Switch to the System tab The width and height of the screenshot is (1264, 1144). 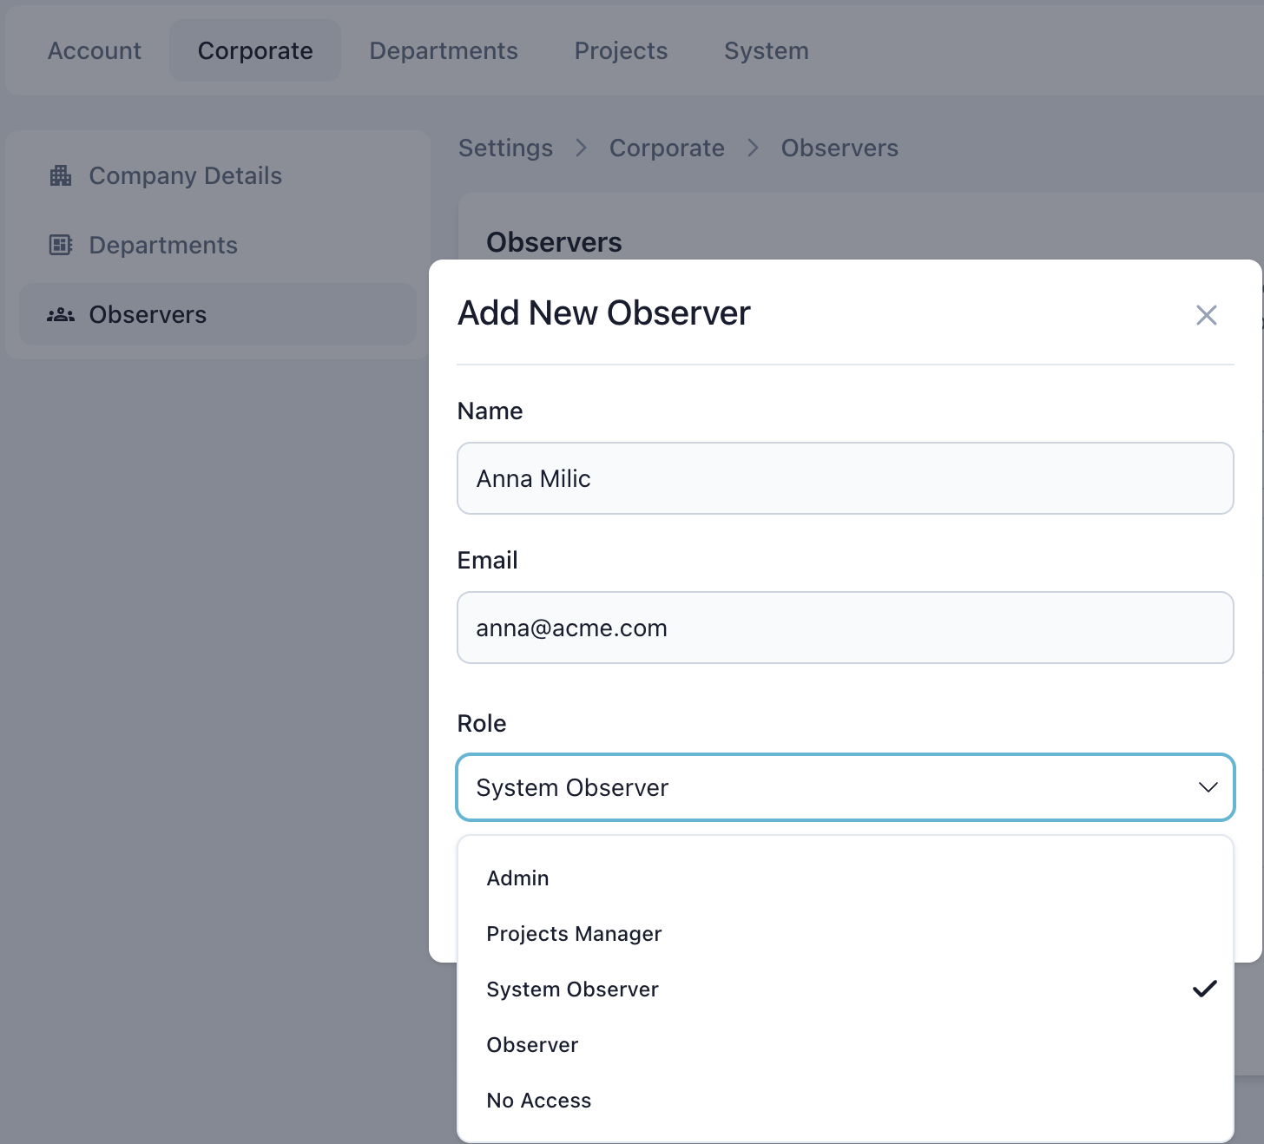click(766, 50)
